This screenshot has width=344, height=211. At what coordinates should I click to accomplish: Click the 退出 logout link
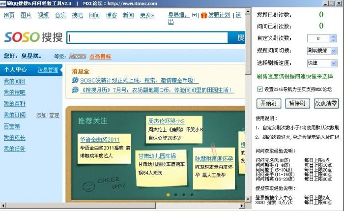[x=238, y=15]
